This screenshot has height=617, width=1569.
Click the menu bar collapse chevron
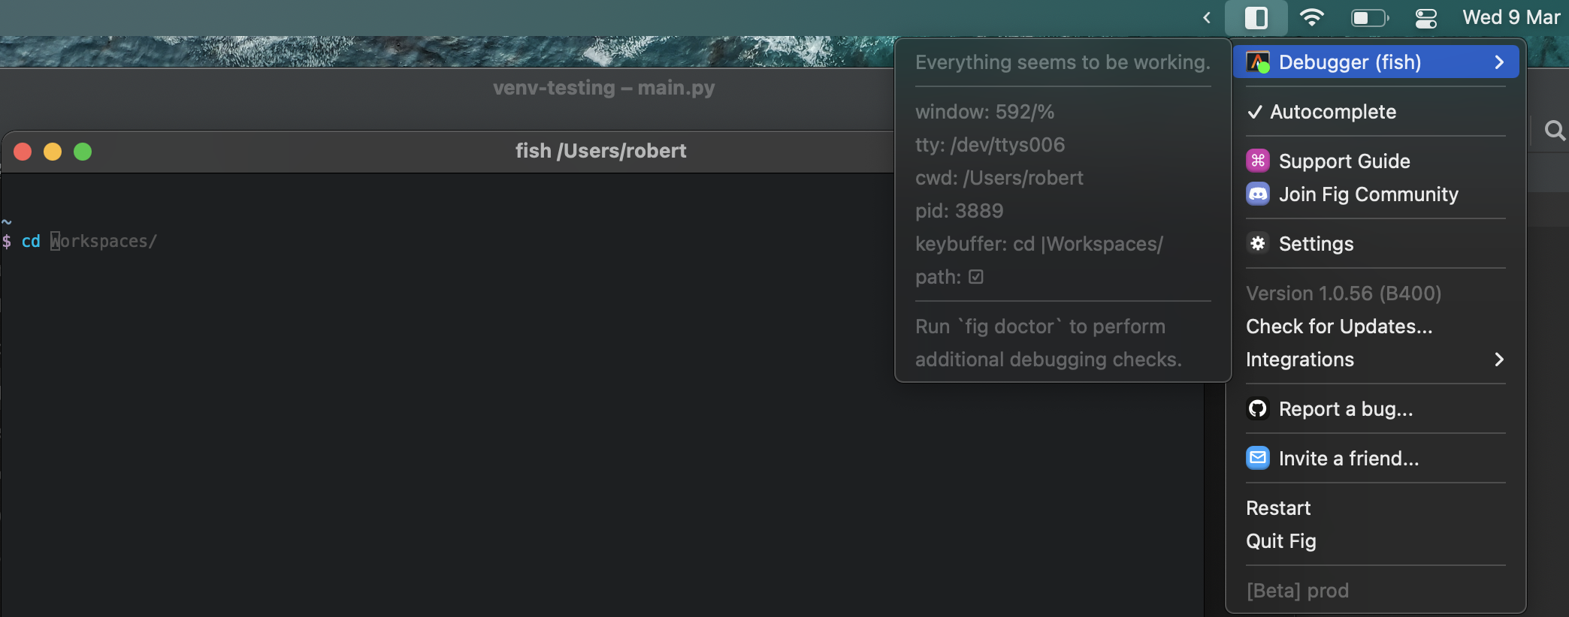click(x=1205, y=17)
